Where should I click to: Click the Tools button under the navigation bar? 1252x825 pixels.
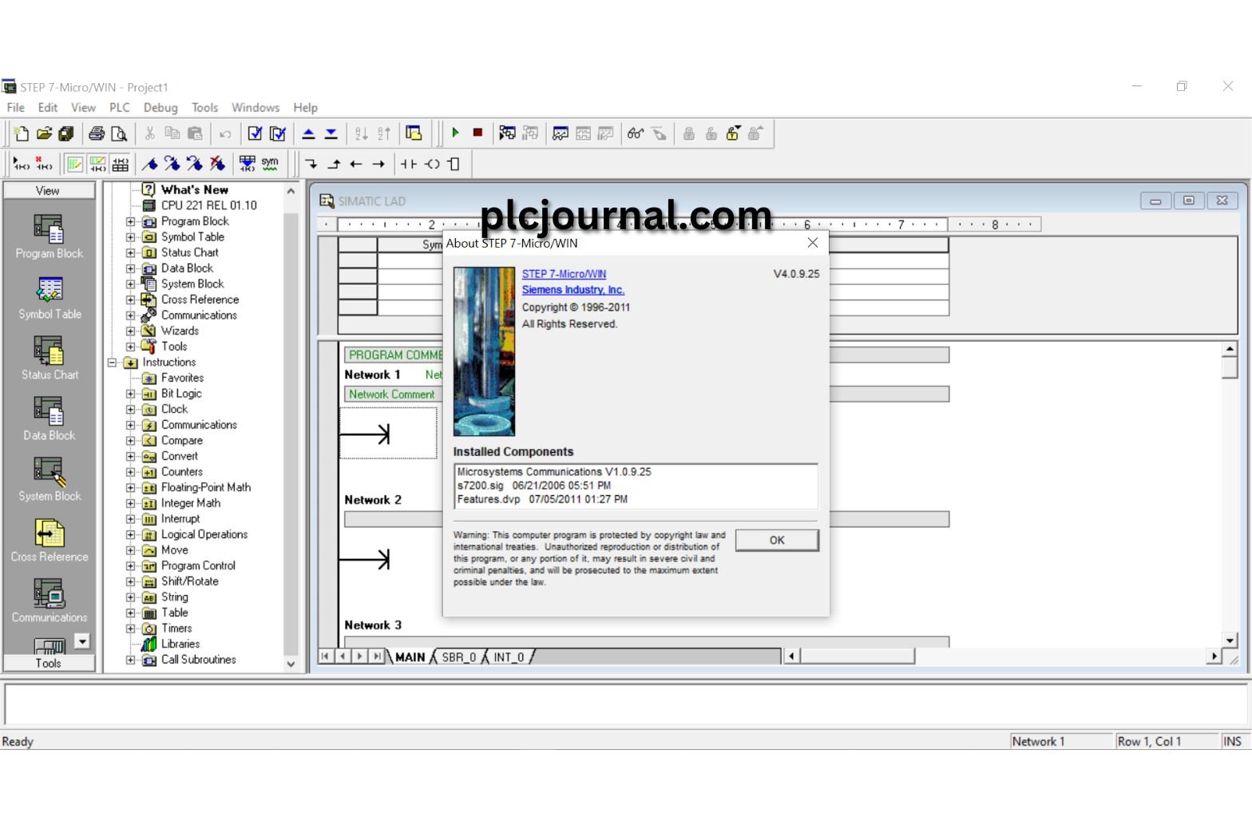49,663
